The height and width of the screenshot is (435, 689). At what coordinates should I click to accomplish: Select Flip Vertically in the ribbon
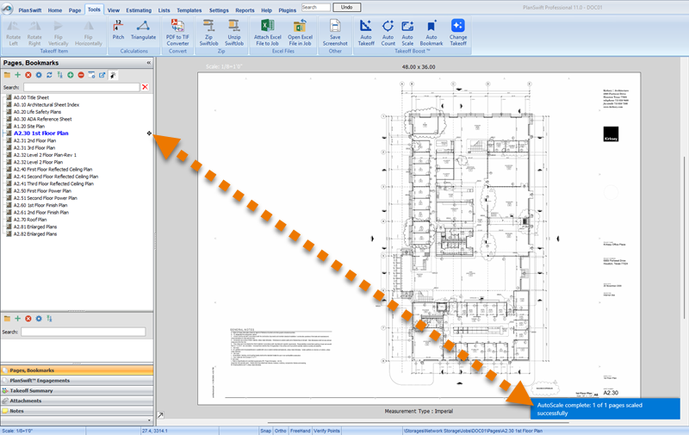(x=58, y=34)
